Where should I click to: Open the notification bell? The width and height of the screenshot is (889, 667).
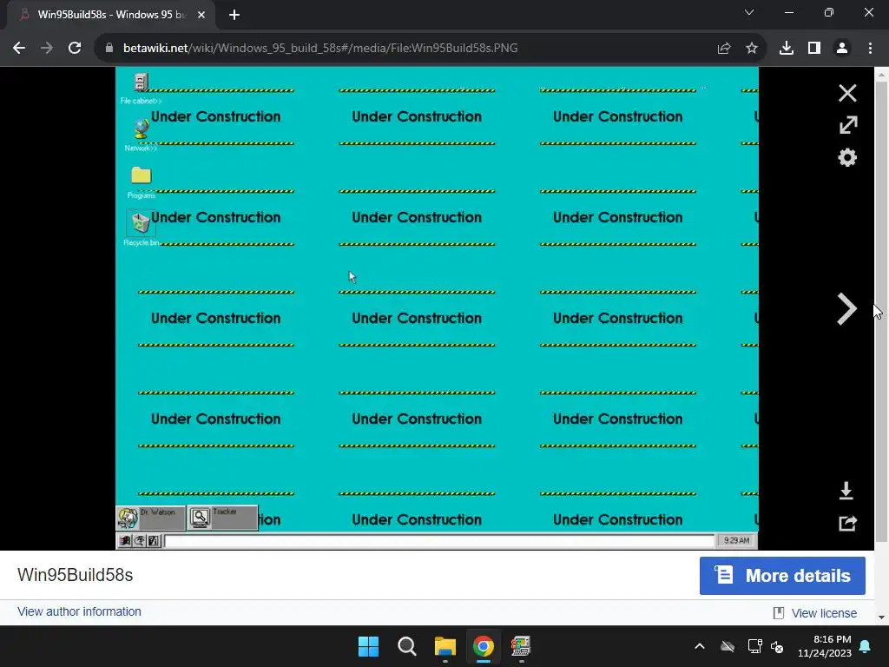tap(866, 646)
